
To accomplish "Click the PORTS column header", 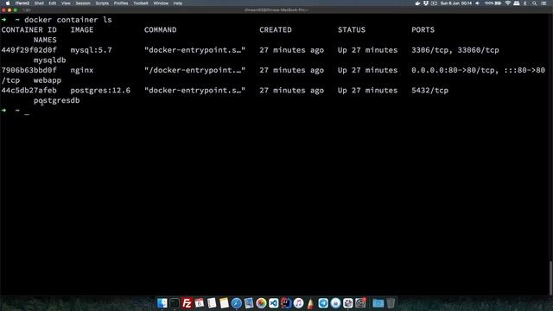I will [423, 30].
